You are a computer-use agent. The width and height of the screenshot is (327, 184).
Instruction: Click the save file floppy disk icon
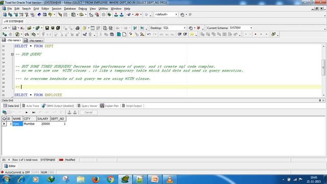[47, 28]
